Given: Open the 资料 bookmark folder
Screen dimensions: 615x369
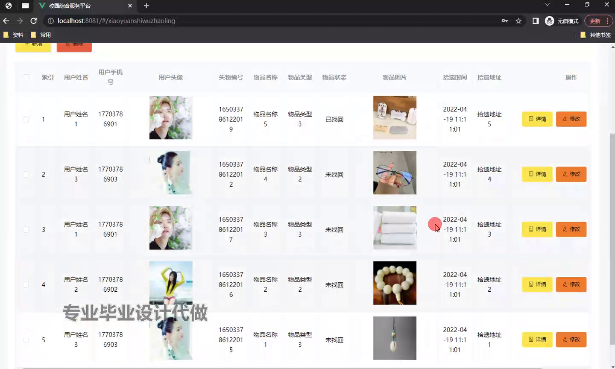Looking at the screenshot, I should coord(13,35).
